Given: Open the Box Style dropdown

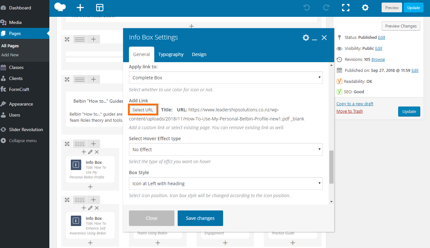Looking at the screenshot, I should pyautogui.click(x=226, y=184).
